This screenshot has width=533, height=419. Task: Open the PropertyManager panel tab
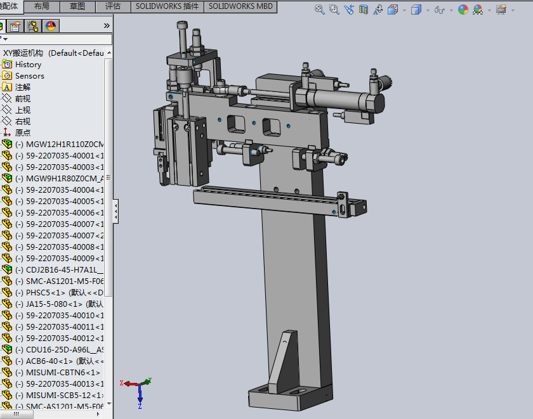[15, 26]
